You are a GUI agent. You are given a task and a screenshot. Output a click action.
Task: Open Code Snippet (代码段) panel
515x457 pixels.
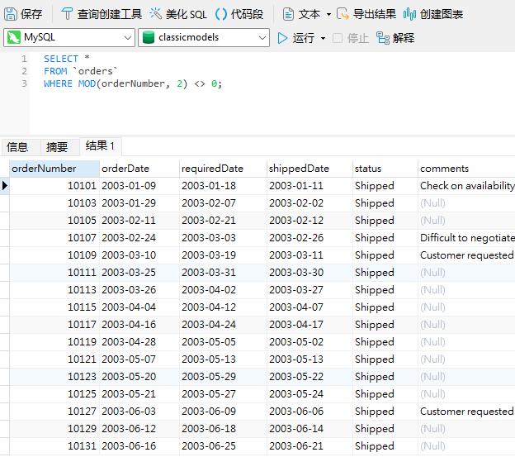pos(239,14)
